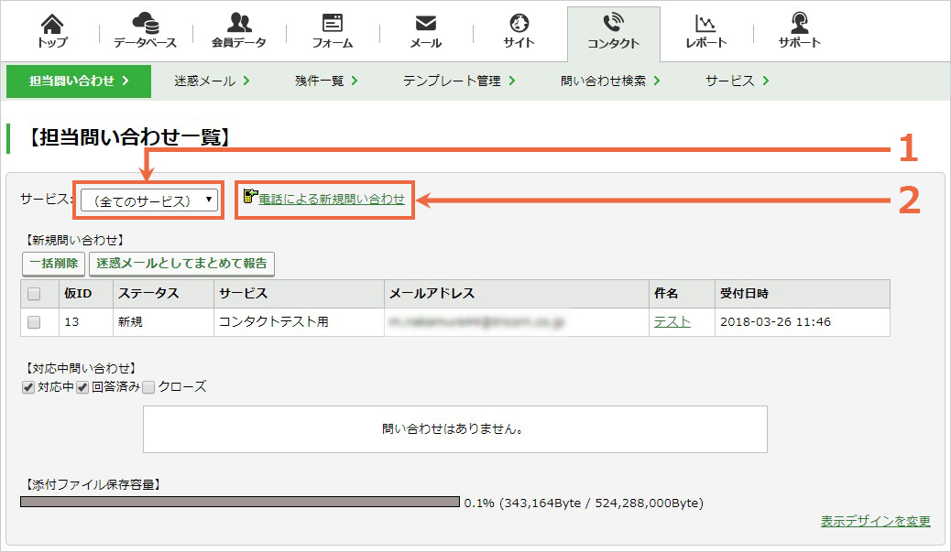
Task: Click the メールアドレス column header
Action: (516, 294)
